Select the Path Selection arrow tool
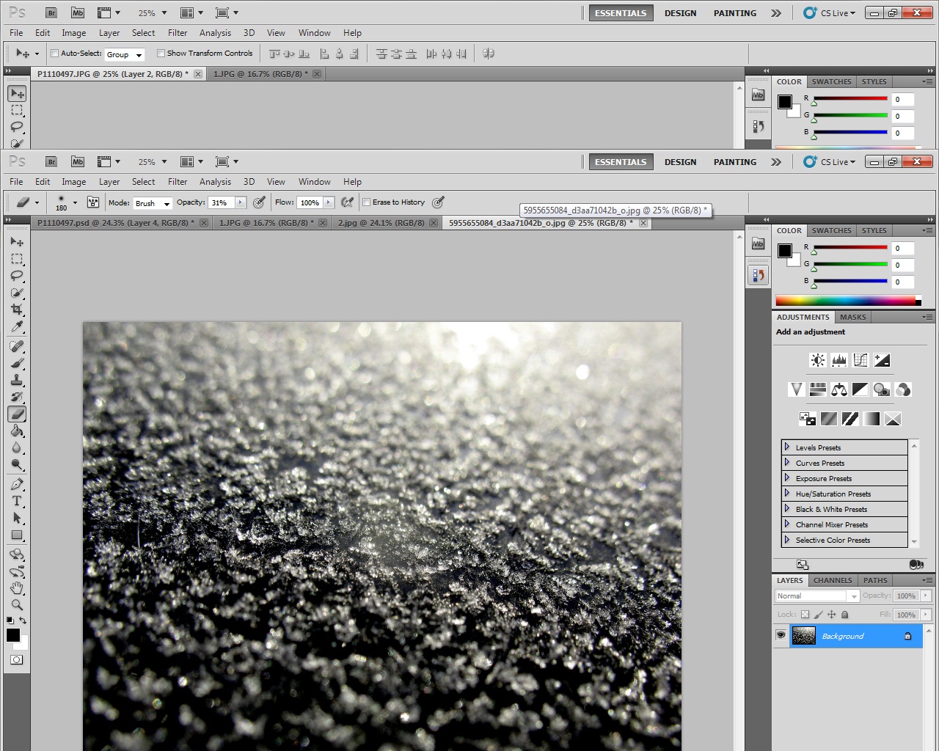The height and width of the screenshot is (751, 939). tap(17, 519)
